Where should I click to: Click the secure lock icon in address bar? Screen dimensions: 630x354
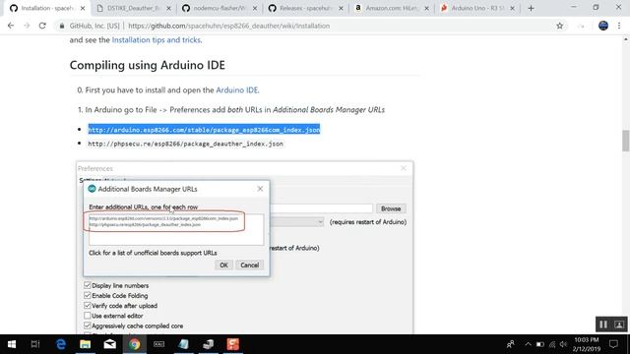coord(62,26)
